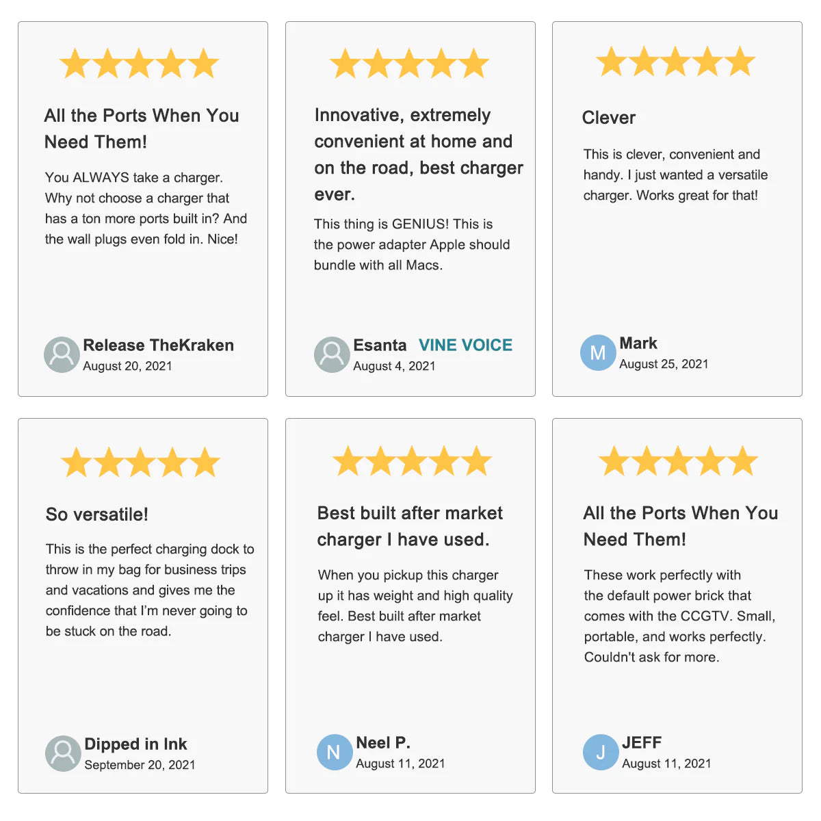Click the stars above Neel P.'s review
This screenshot has height=821, width=821.
412,462
